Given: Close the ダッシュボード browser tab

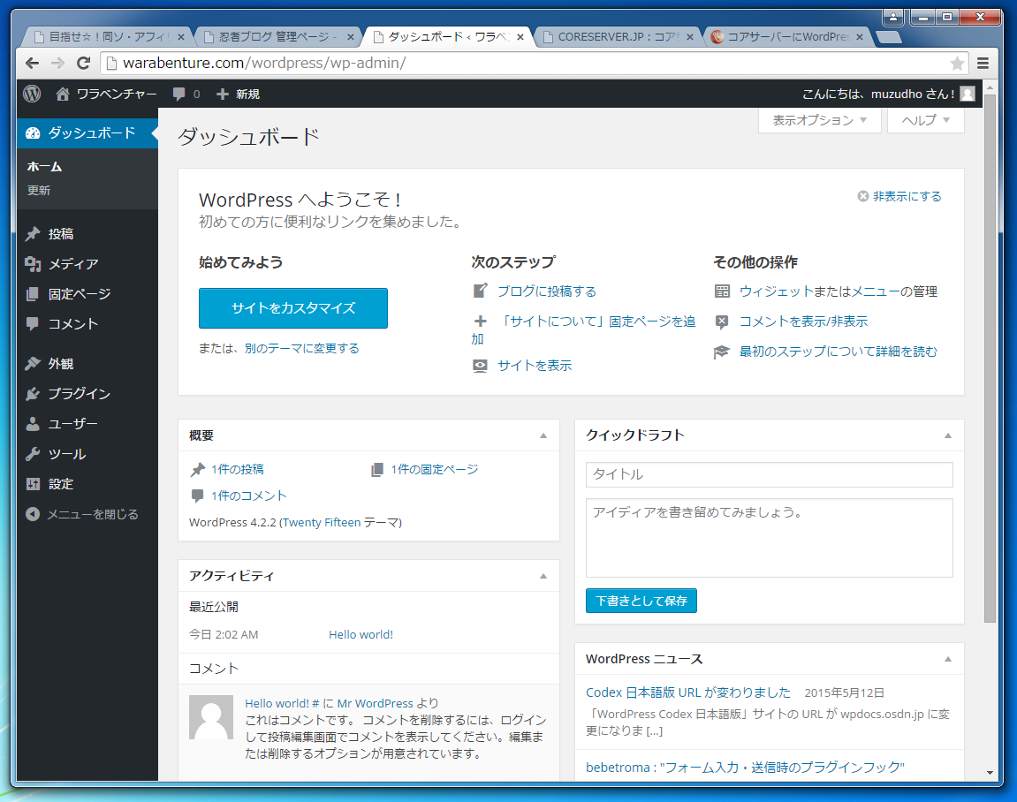Looking at the screenshot, I should 520,37.
